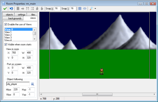Click the obj_player object following field

point(18,84)
